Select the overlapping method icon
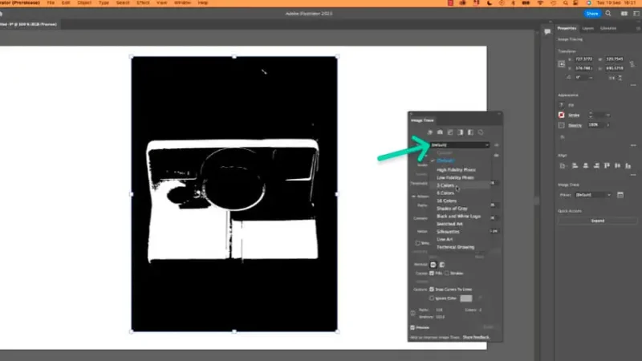This screenshot has width=642, height=361. click(x=442, y=265)
